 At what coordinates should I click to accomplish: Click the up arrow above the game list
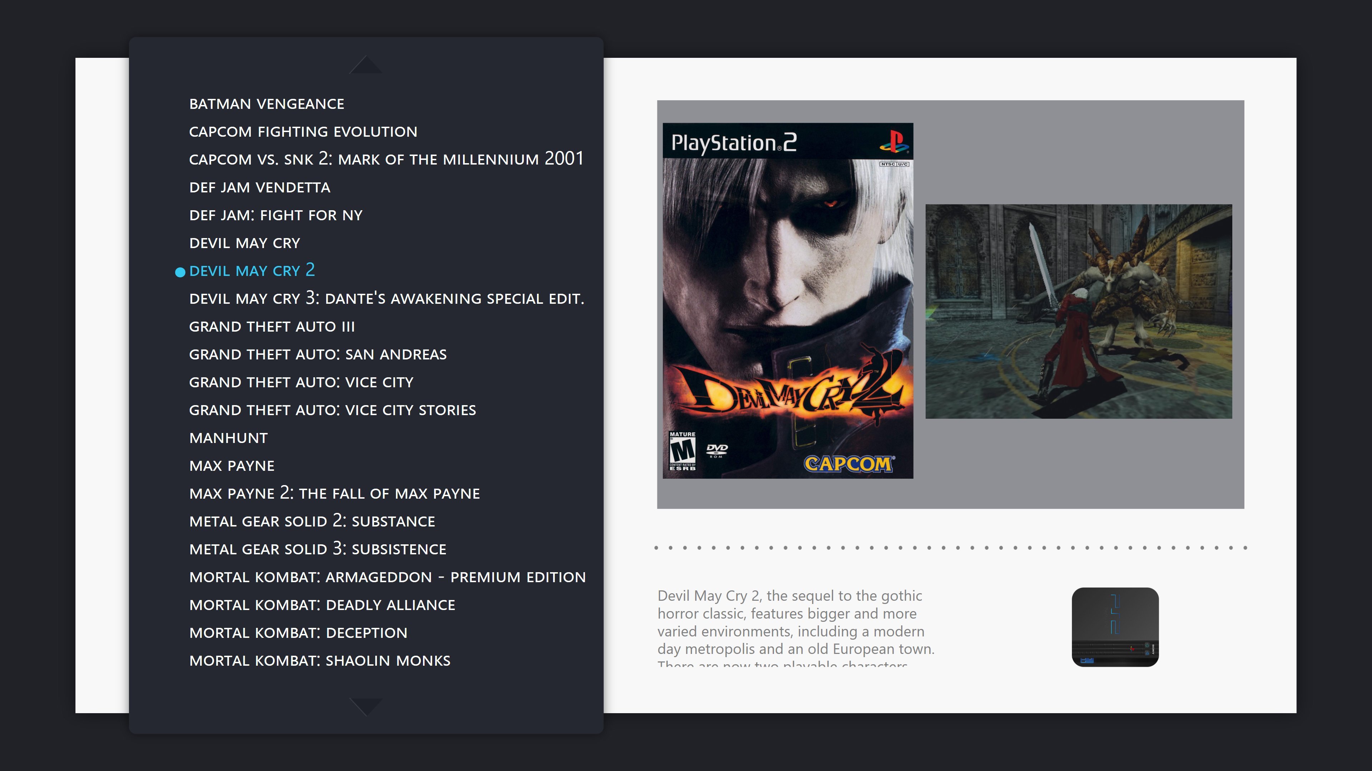click(366, 64)
